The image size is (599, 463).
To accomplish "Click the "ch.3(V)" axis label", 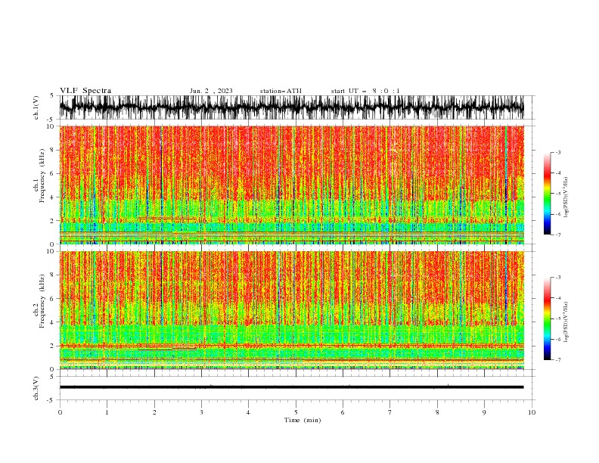I will tap(36, 388).
